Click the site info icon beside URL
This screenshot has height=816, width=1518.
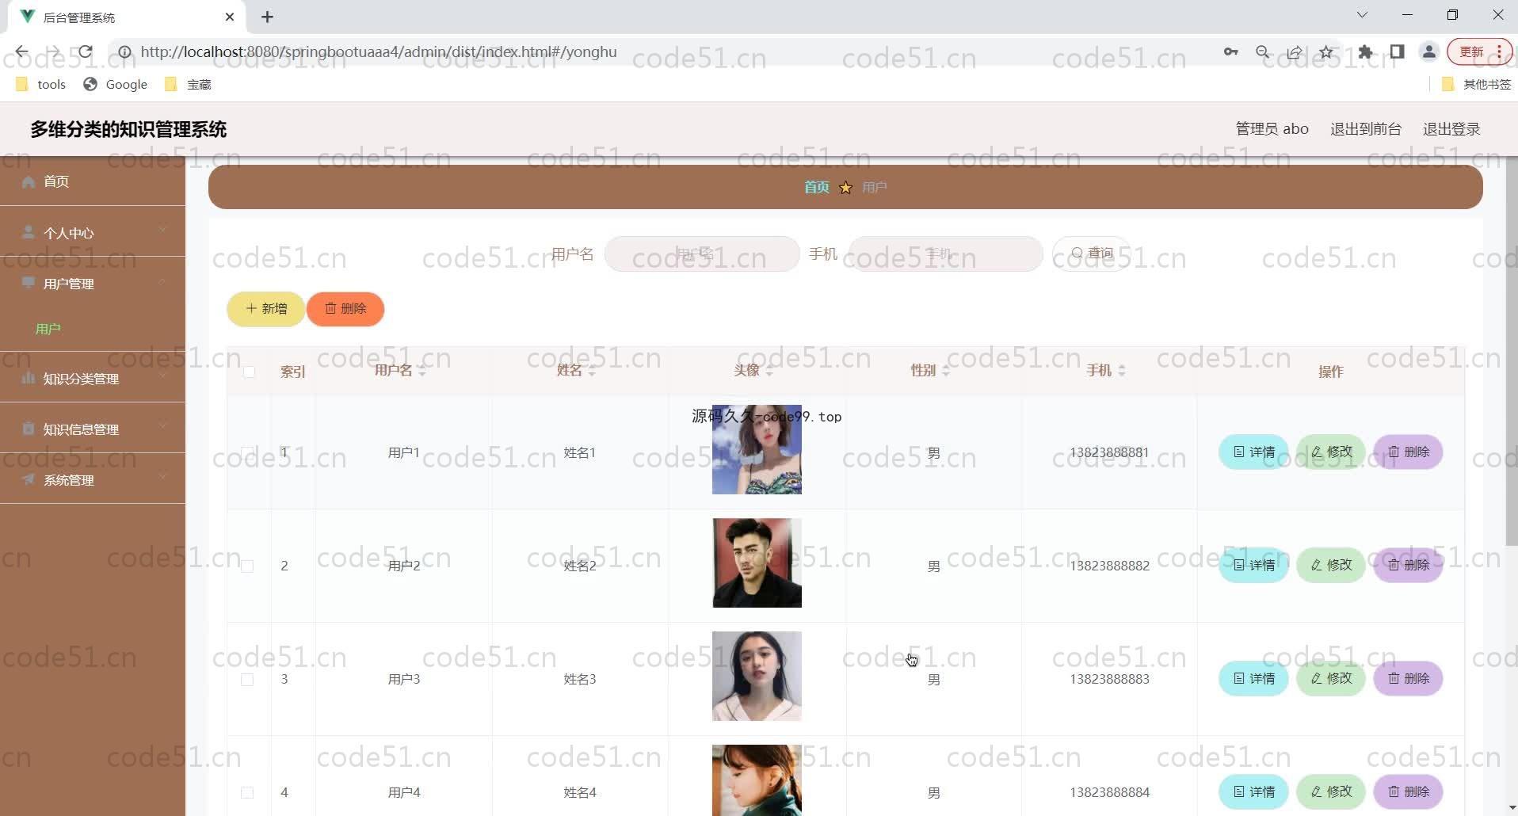pyautogui.click(x=124, y=52)
